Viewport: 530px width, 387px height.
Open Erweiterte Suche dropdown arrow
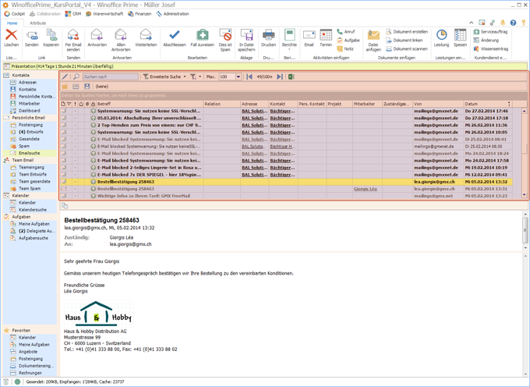click(x=185, y=76)
